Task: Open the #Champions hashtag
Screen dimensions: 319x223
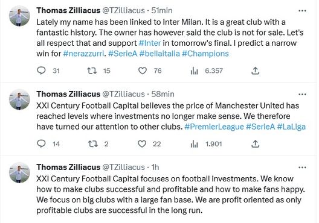Action: pyautogui.click(x=205, y=54)
